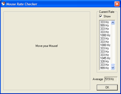Image resolution: width=121 pixels, height=94 pixels.
Task: Select the last 999 Hz entry in the list
Action: (105, 68)
